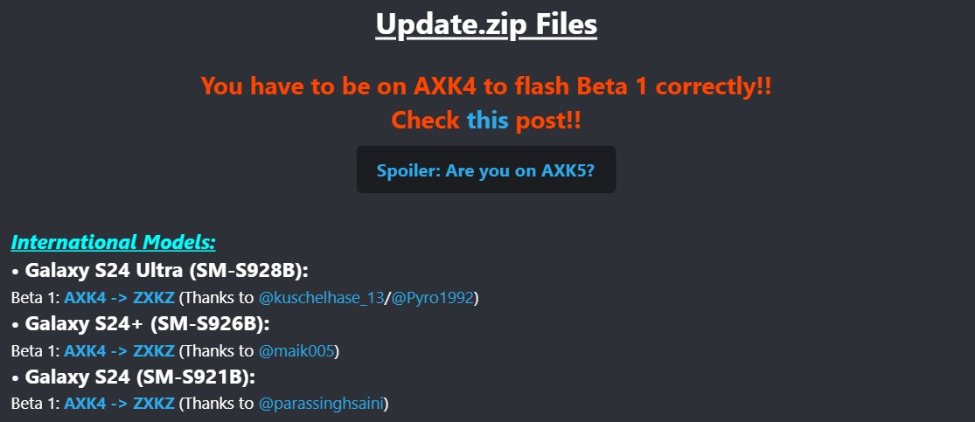Visit @parassinghsaini user profile

(322, 404)
